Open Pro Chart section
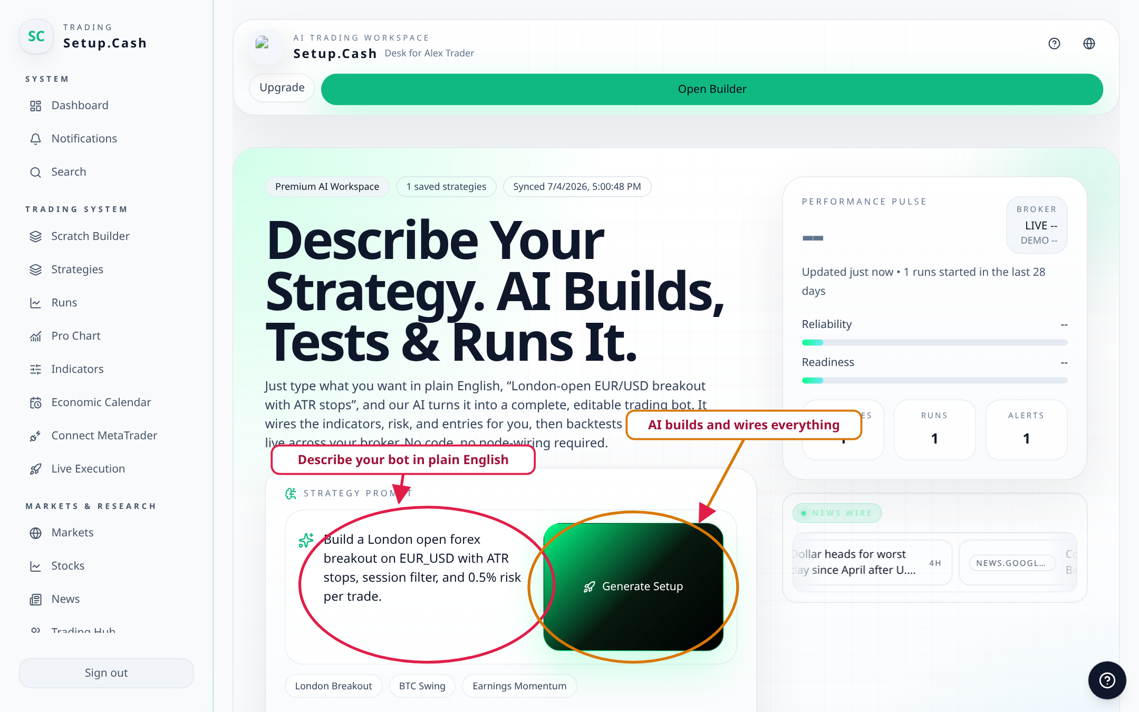Screen dimensions: 1139x712 point(106,336)
